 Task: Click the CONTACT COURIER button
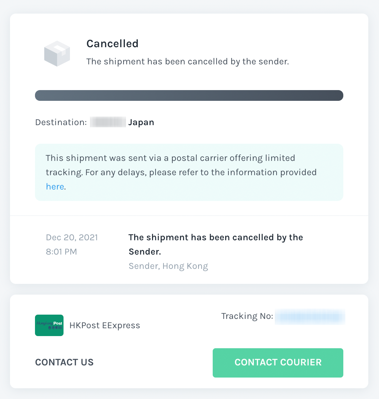(x=278, y=363)
